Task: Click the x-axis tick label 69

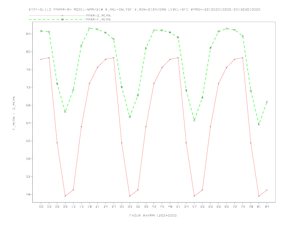Action: 227,207
